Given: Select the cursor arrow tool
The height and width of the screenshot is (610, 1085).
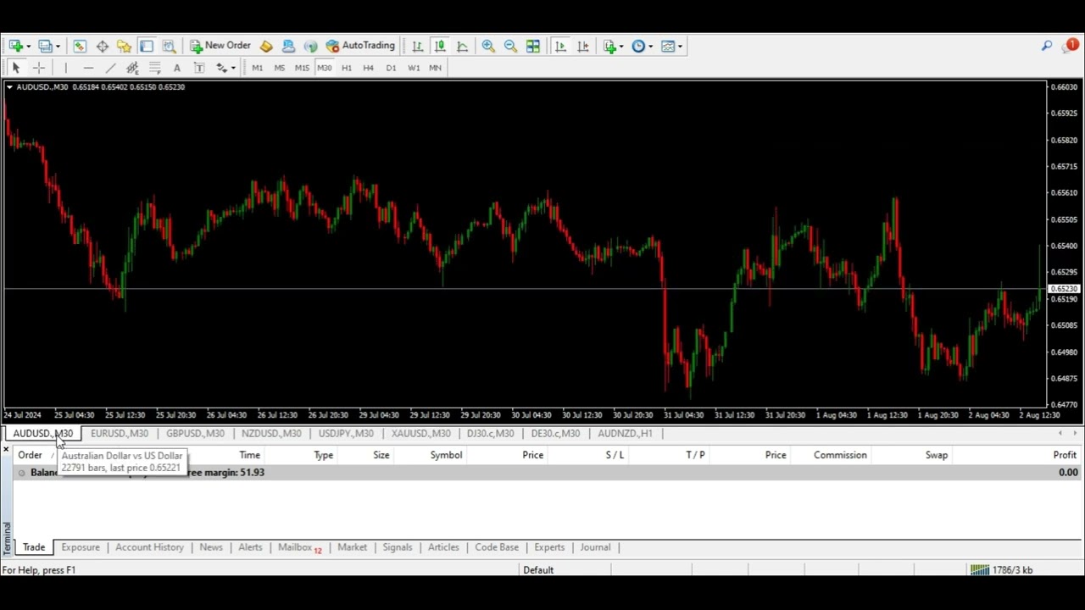Looking at the screenshot, I should pos(15,68).
